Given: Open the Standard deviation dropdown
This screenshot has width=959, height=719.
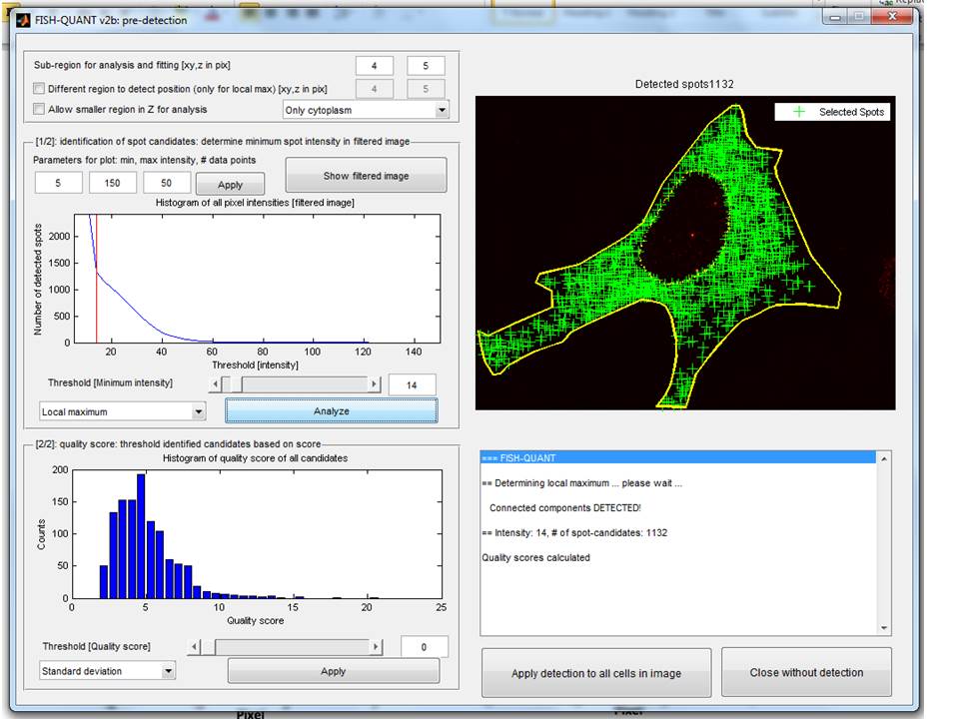Looking at the screenshot, I should click(x=107, y=671).
